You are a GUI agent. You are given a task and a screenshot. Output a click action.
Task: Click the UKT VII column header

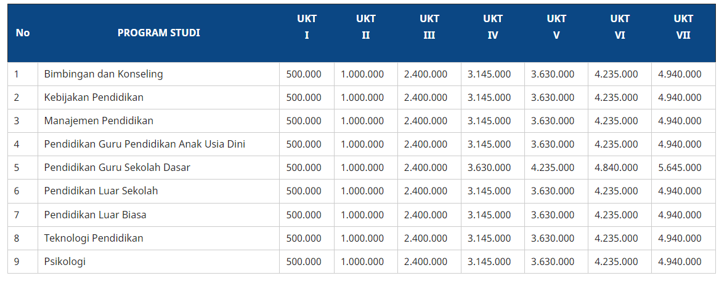point(683,27)
